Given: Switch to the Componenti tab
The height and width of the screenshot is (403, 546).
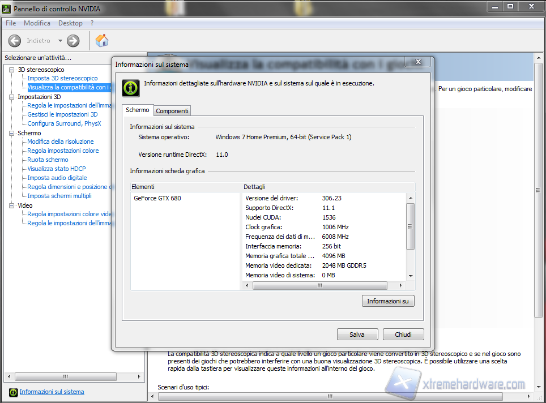Looking at the screenshot, I should coord(172,111).
